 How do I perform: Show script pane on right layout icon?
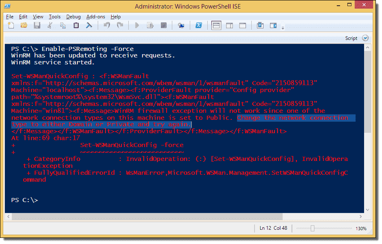[x=230, y=25]
